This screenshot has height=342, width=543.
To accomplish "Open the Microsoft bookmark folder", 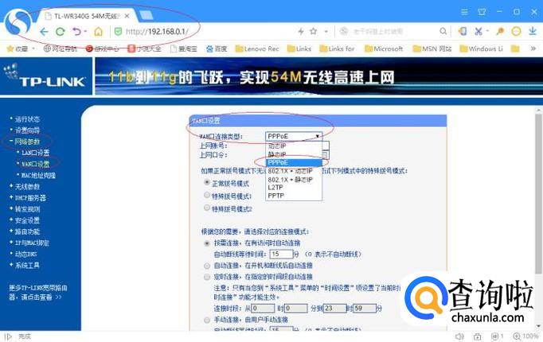I will coord(384,49).
